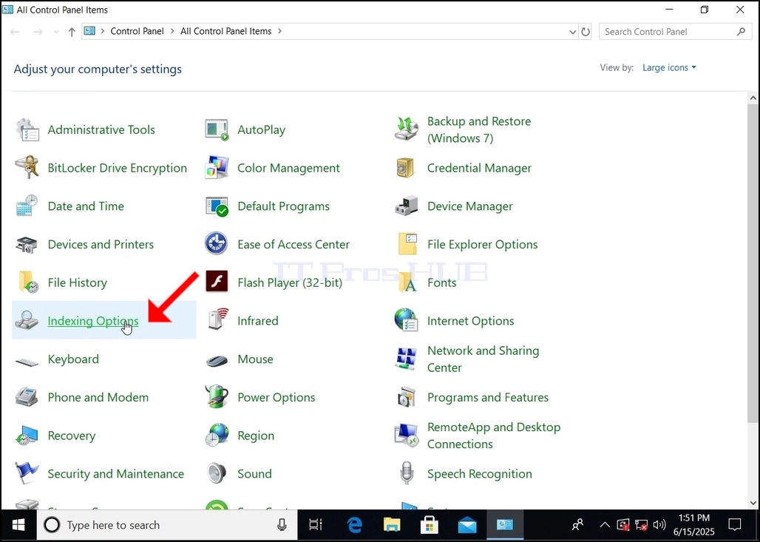Open File Explorer from the taskbar

tap(392, 525)
